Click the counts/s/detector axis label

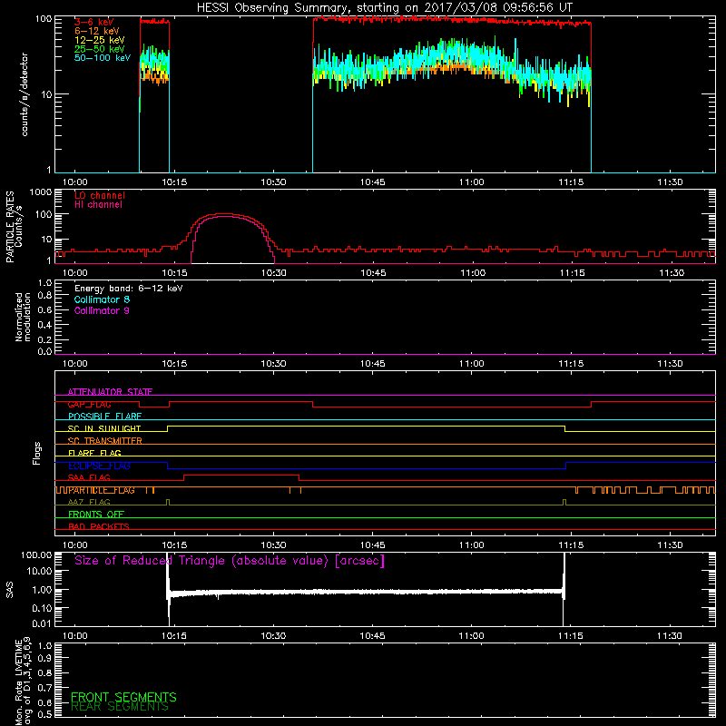coord(25,94)
